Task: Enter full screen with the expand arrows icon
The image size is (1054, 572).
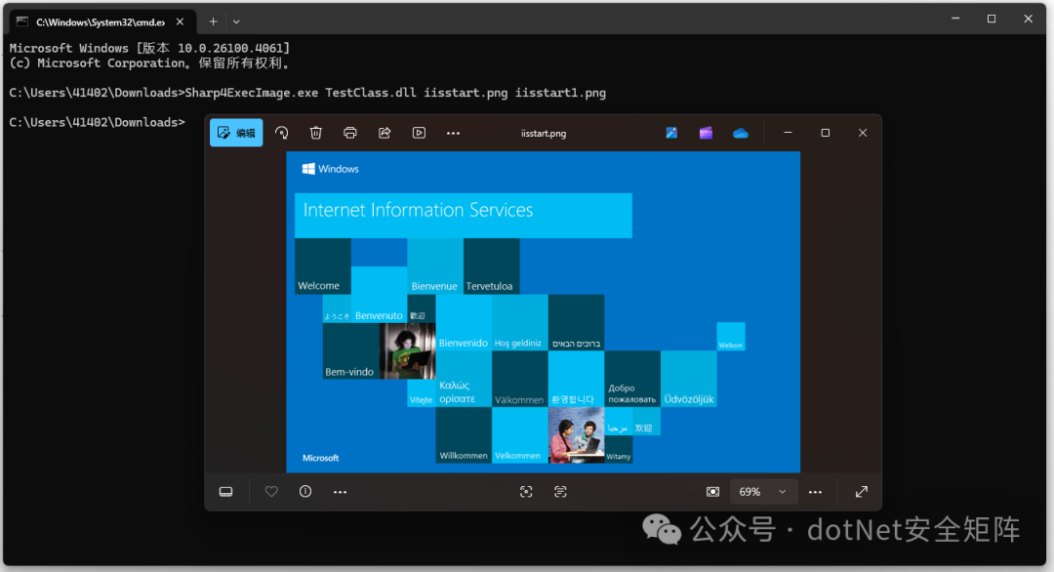Action: [x=862, y=492]
